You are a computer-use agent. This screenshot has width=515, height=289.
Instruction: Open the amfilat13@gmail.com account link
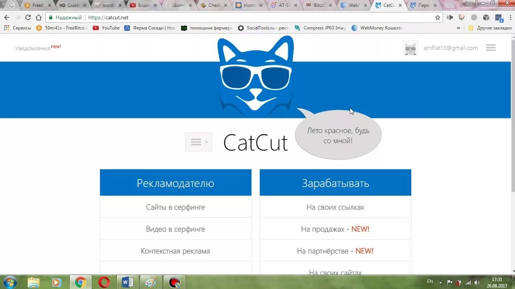[451, 48]
